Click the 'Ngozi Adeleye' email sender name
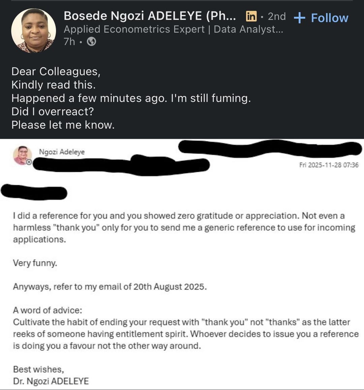Screen dimensions: 364x390 point(62,152)
